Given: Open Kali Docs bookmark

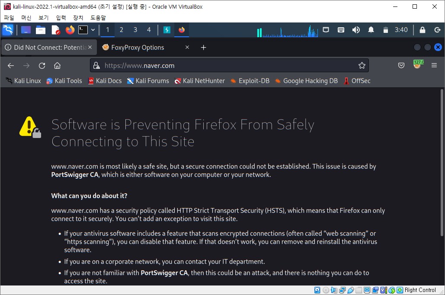Looking at the screenshot, I should (x=105, y=81).
